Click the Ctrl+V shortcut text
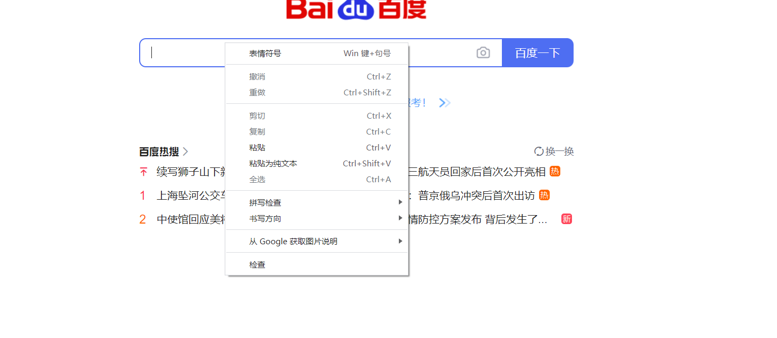The width and height of the screenshot is (777, 338). pos(378,147)
